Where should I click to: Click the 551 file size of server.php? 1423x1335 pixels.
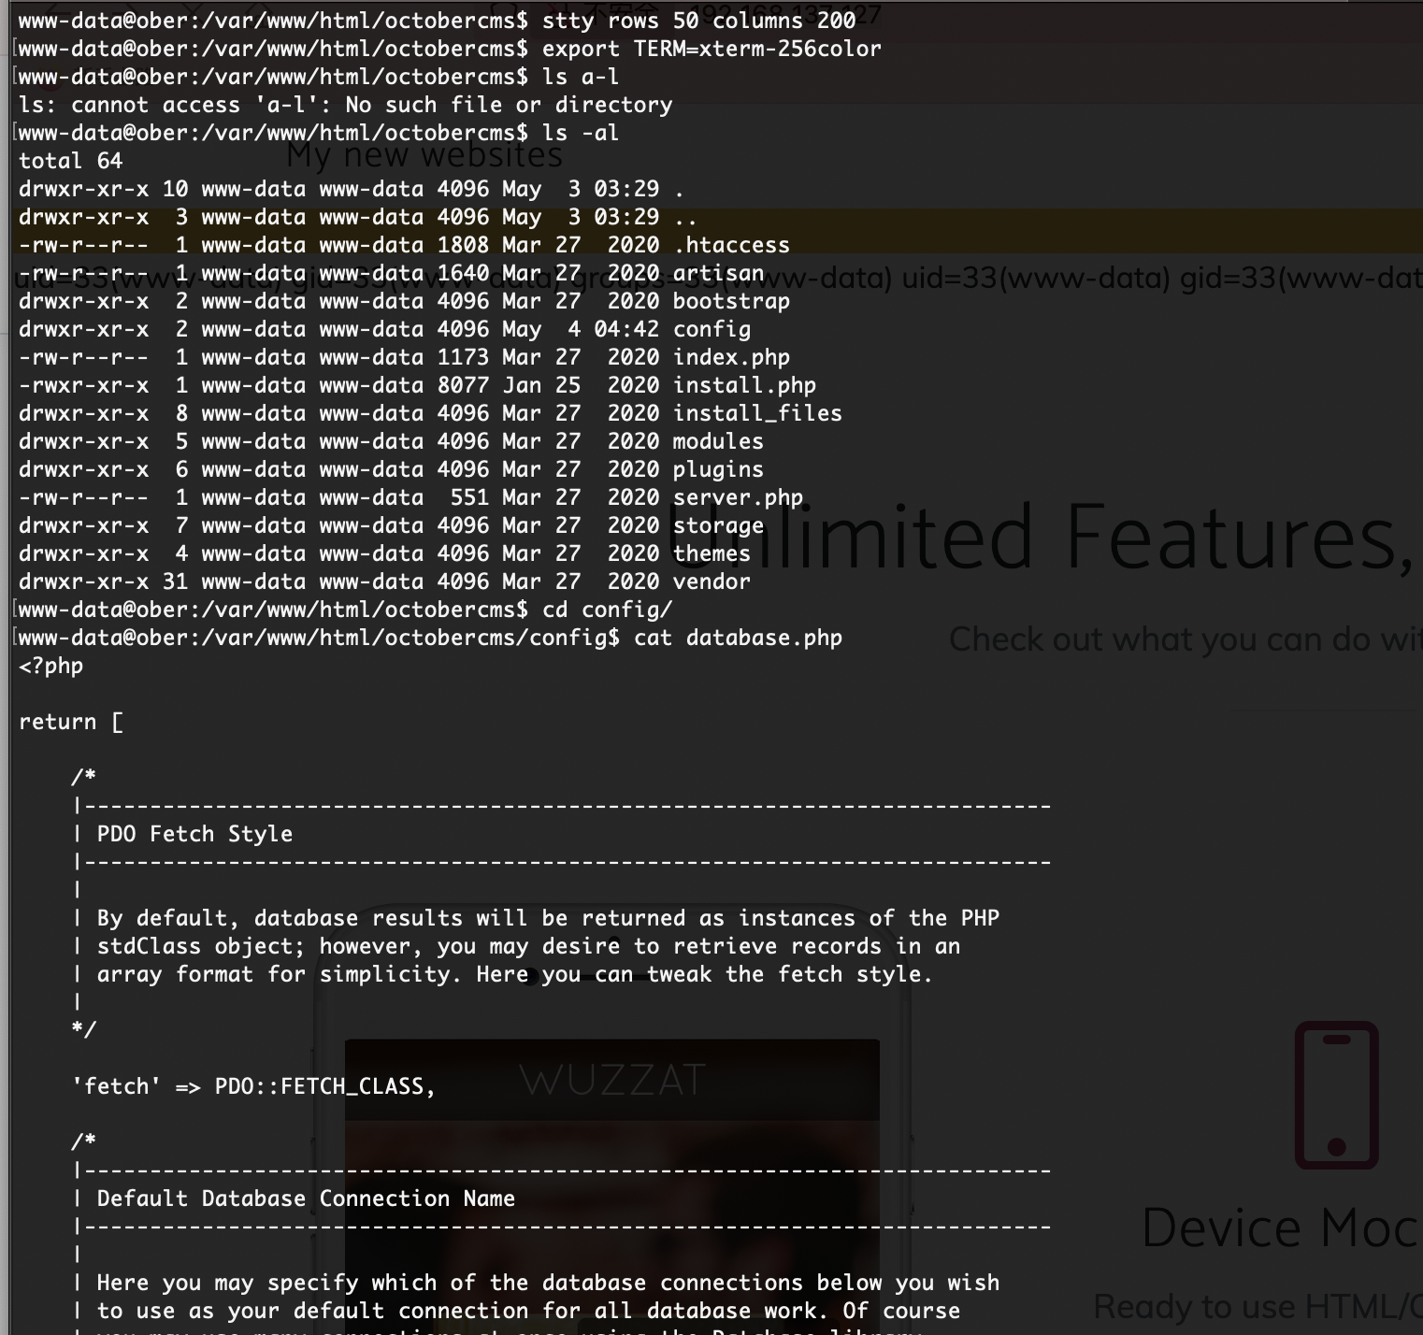(469, 497)
